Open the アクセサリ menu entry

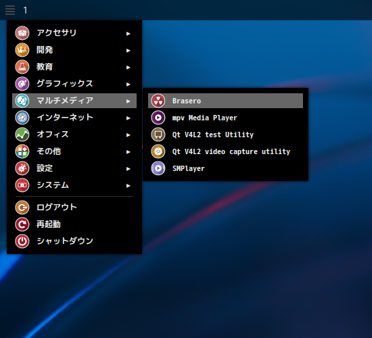click(x=74, y=33)
